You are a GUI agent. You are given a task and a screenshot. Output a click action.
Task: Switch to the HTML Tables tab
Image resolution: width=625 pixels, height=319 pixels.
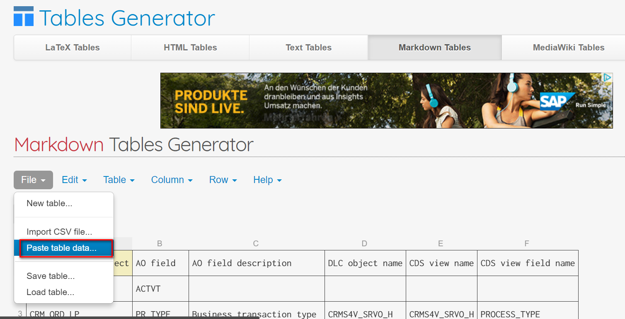190,48
